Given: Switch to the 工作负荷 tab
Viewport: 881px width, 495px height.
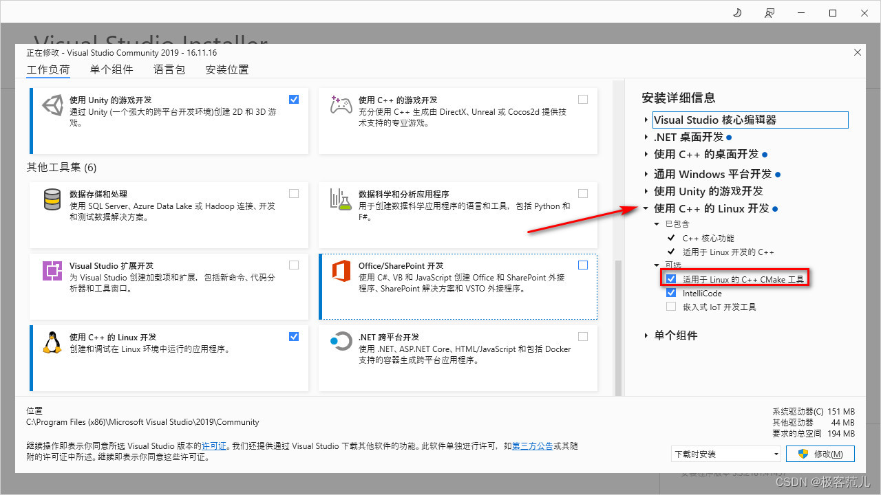Looking at the screenshot, I should 48,69.
